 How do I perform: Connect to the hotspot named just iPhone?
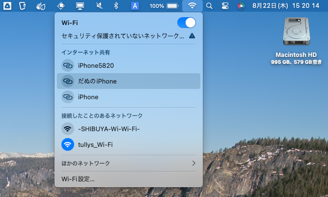coord(129,97)
